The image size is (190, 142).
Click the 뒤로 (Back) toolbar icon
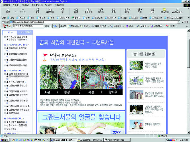point(8,11)
